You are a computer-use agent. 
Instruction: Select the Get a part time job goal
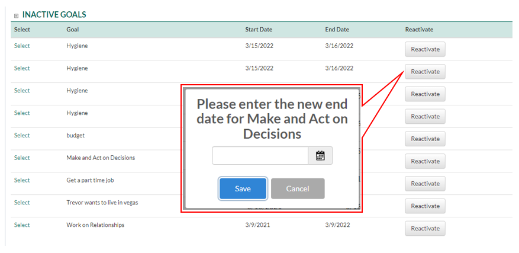(22, 180)
